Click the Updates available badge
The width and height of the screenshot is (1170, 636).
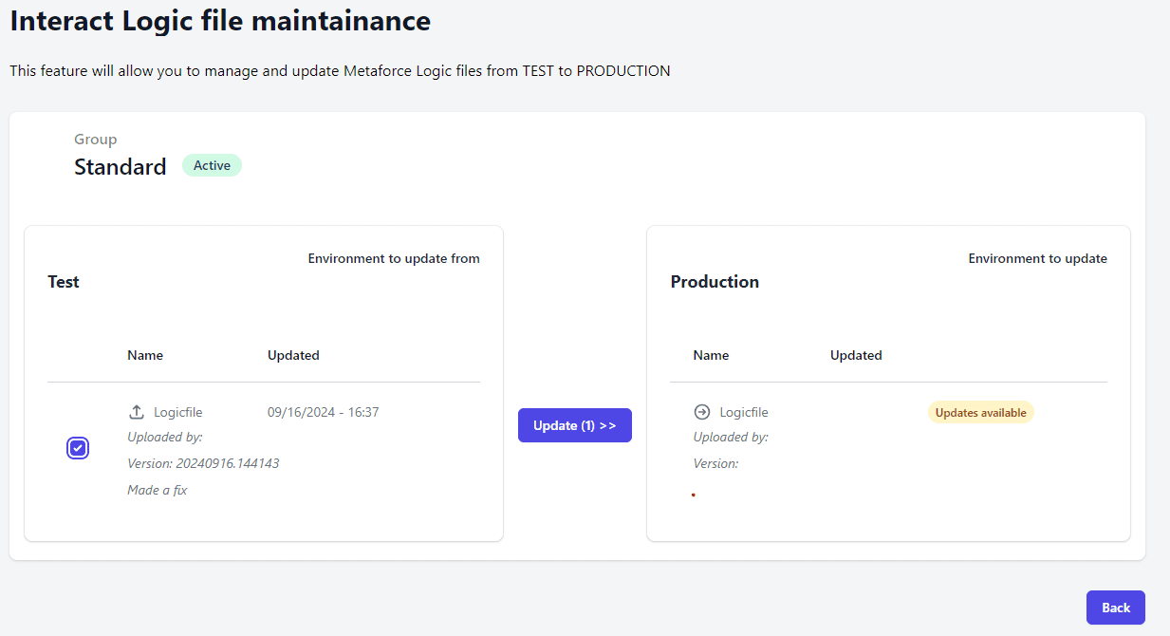tap(980, 411)
